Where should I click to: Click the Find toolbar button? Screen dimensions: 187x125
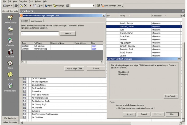point(48,6)
